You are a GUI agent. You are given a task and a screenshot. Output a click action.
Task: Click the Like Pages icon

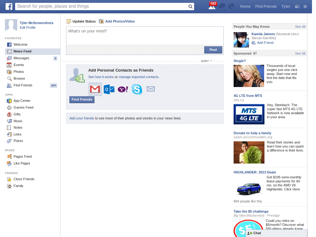coord(9,164)
